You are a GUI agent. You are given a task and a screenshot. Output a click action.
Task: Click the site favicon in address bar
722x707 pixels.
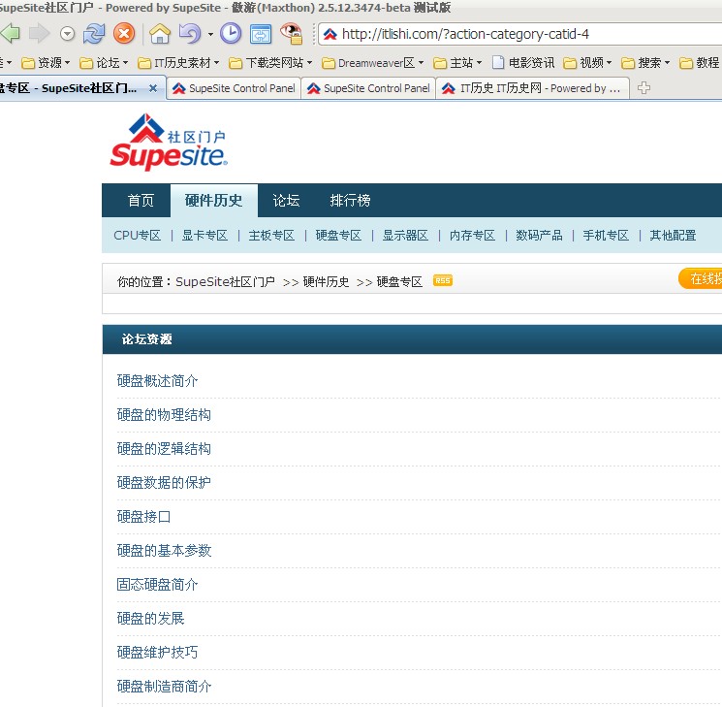[330, 34]
